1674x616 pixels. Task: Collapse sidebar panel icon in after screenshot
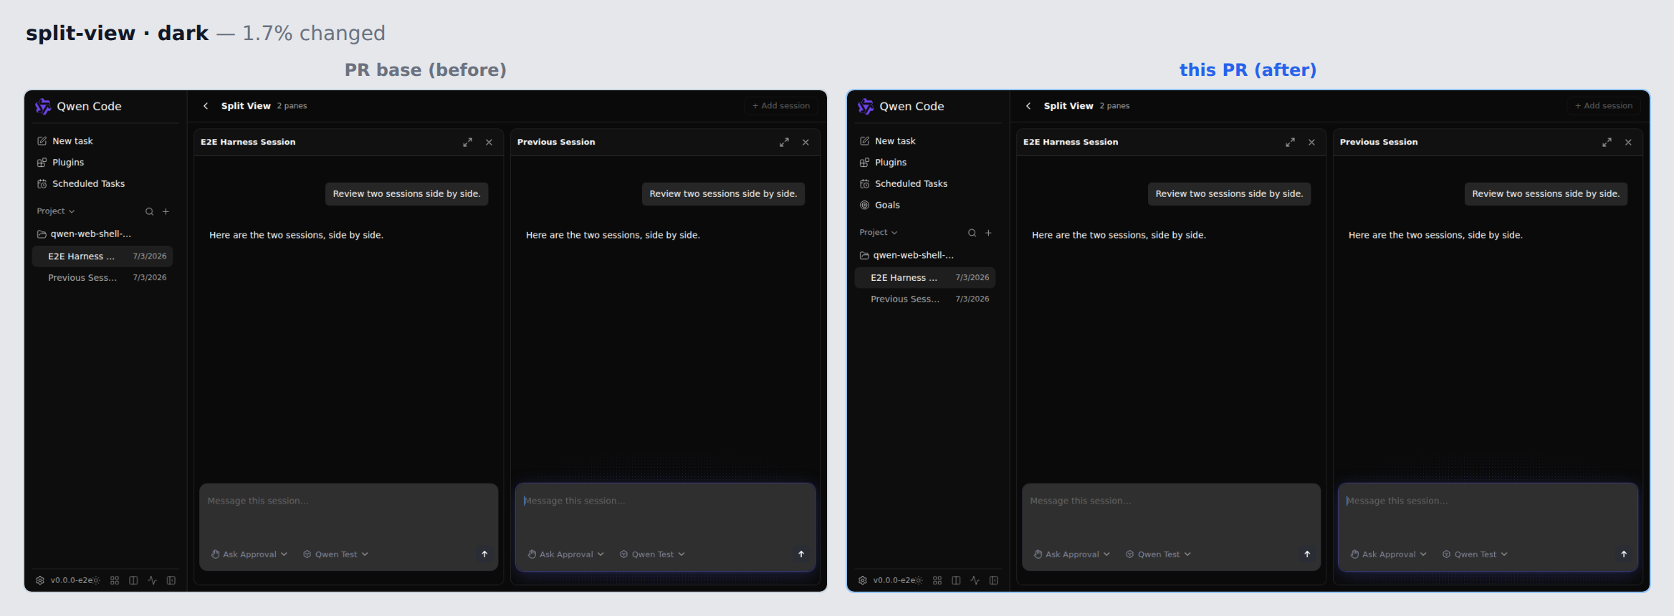tap(994, 580)
